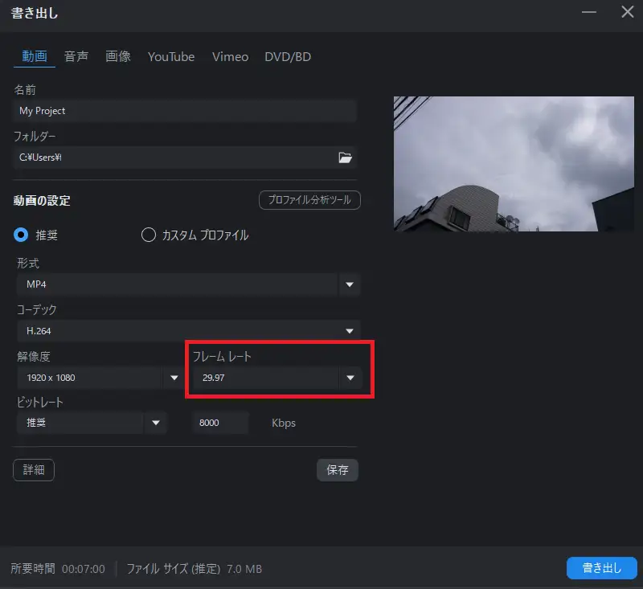Switch to the 音声 tab
This screenshot has height=589, width=643.
76,56
